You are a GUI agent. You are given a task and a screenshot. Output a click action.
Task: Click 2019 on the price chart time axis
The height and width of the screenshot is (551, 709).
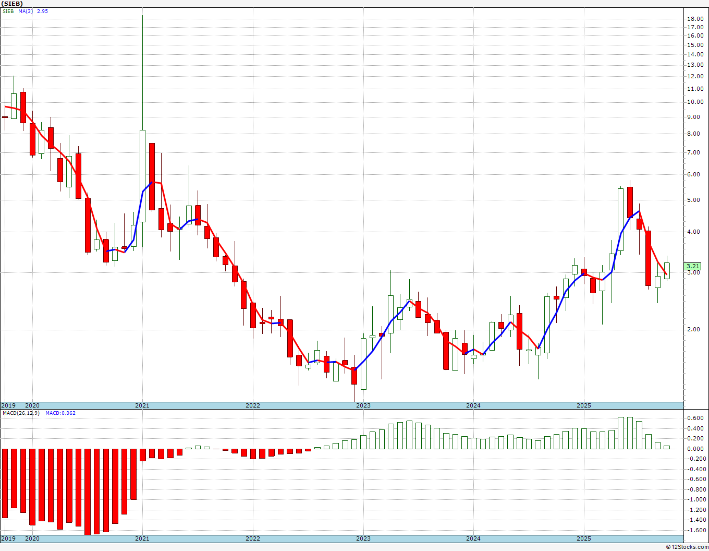(8, 405)
